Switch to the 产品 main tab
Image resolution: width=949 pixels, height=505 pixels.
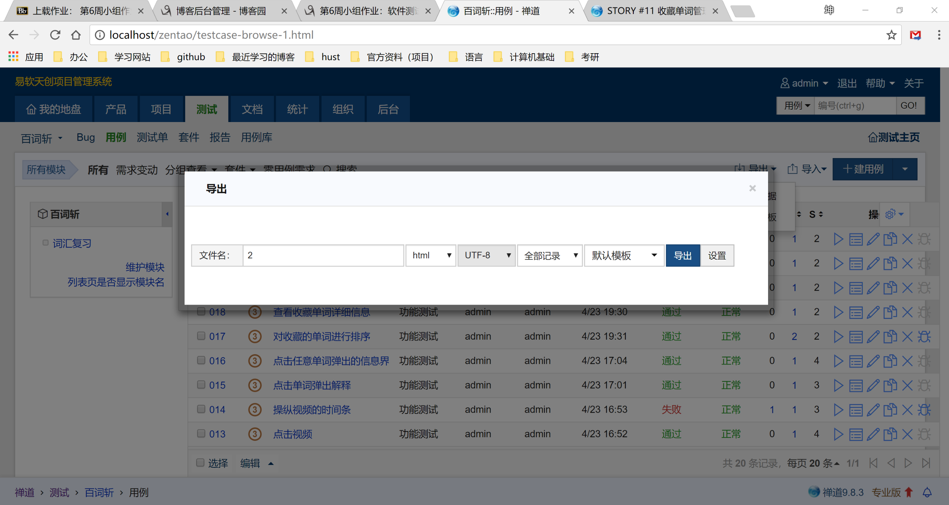(x=116, y=109)
